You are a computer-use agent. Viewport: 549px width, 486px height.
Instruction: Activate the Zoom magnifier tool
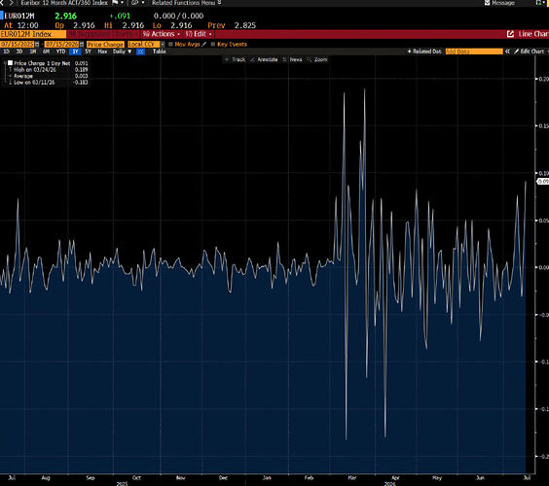(317, 59)
